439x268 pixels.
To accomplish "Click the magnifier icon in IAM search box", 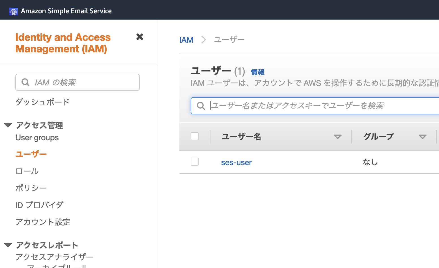I will 25,82.
